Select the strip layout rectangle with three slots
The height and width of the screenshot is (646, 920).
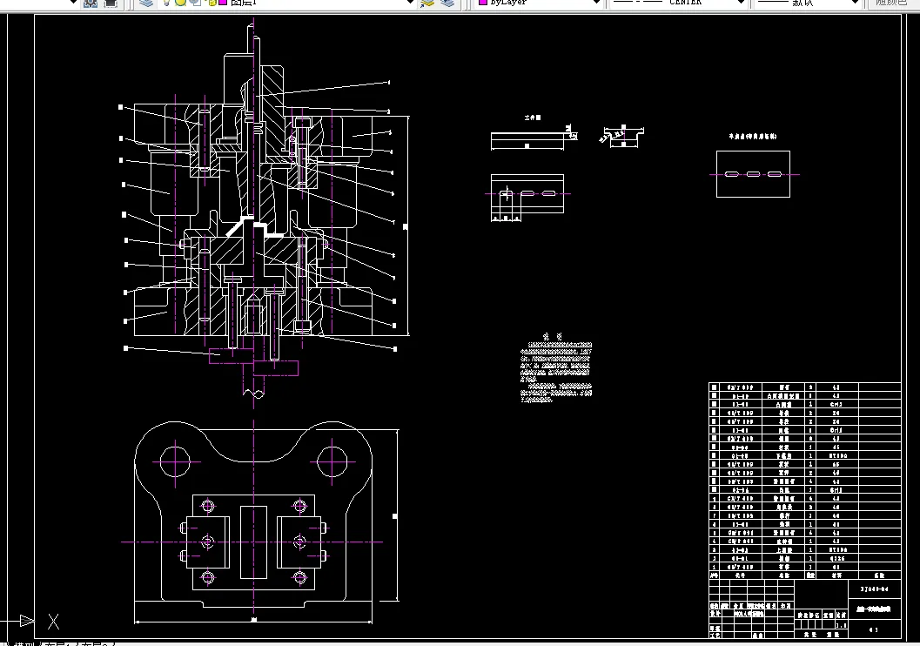[753, 174]
